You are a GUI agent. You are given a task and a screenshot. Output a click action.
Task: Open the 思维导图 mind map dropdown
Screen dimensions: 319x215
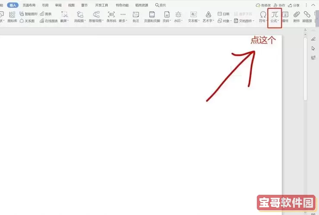pos(96,17)
